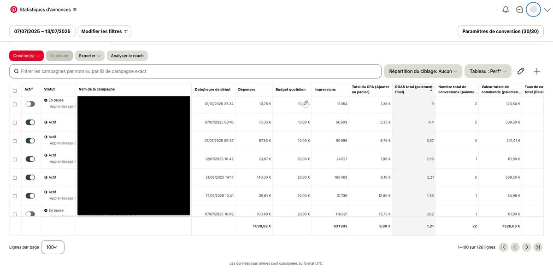Viewport: 553px width, 273px height.
Task: Click the ROAS value 3,57
Action: click(x=429, y=141)
